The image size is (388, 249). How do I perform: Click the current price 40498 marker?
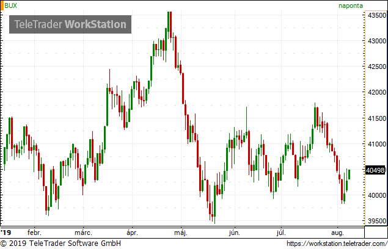click(x=376, y=170)
